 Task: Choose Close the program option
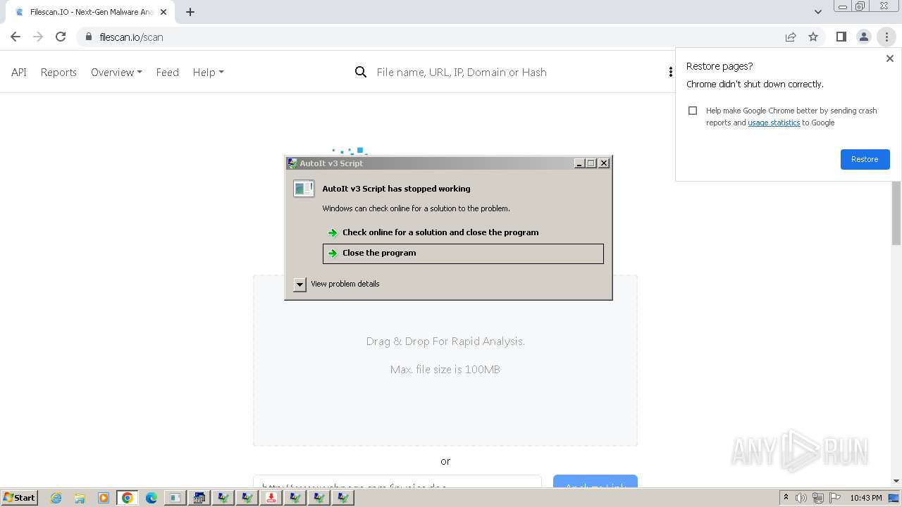point(463,254)
